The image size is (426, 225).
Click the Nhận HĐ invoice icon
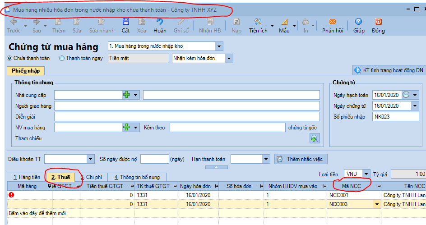(x=210, y=22)
